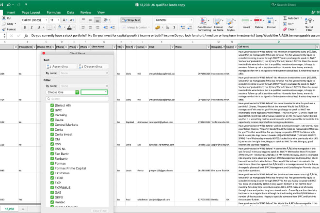Open the font size dropdown
Viewport: 320px width, 213px height.
(x=58, y=20)
